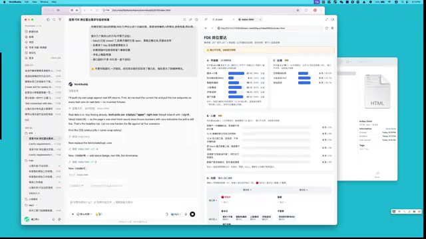
Task: Click the colorful emoji icons in the chat input toolbar
Action: (99, 214)
